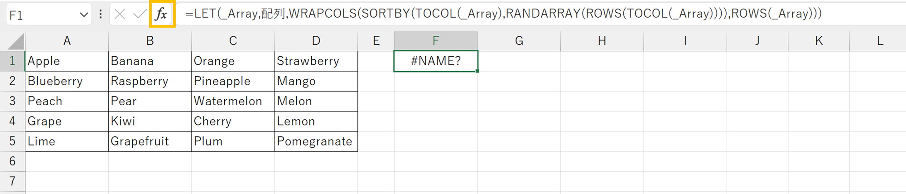Click the Cancel X icon in the formula bar
This screenshot has width=906, height=194.
(120, 15)
